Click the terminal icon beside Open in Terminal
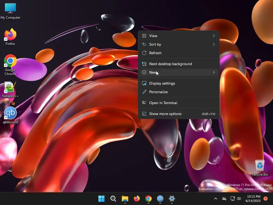This screenshot has width=273, height=205. coord(144,103)
